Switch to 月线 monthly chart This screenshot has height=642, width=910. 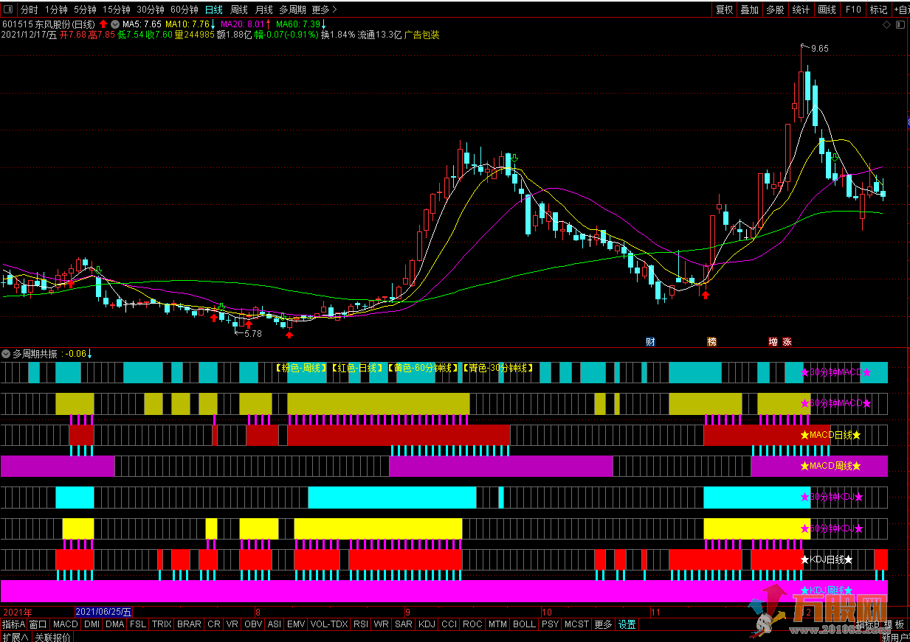click(263, 10)
